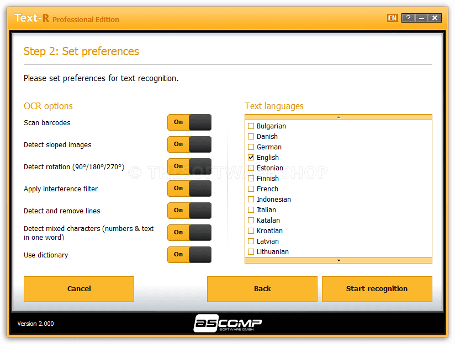Open help with the question mark button

[x=408, y=18]
